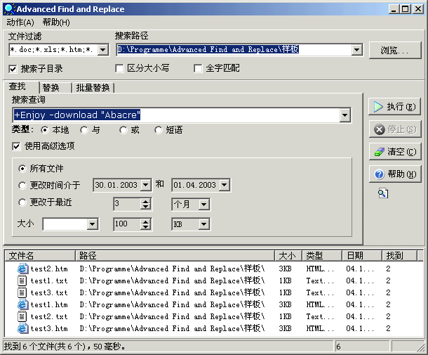Switch to the 替换 tab
The image size is (428, 355).
(55, 88)
